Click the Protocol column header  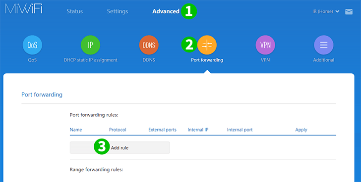pos(118,130)
